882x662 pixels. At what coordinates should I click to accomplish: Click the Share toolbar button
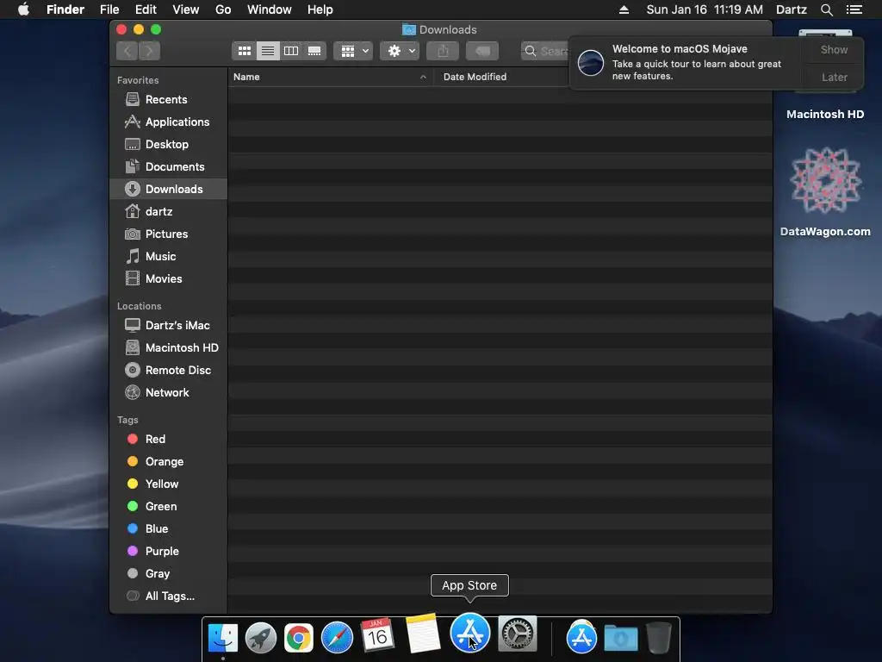[443, 51]
